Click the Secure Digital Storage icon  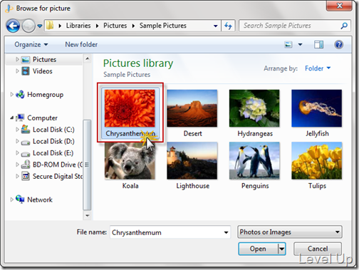[26, 176]
